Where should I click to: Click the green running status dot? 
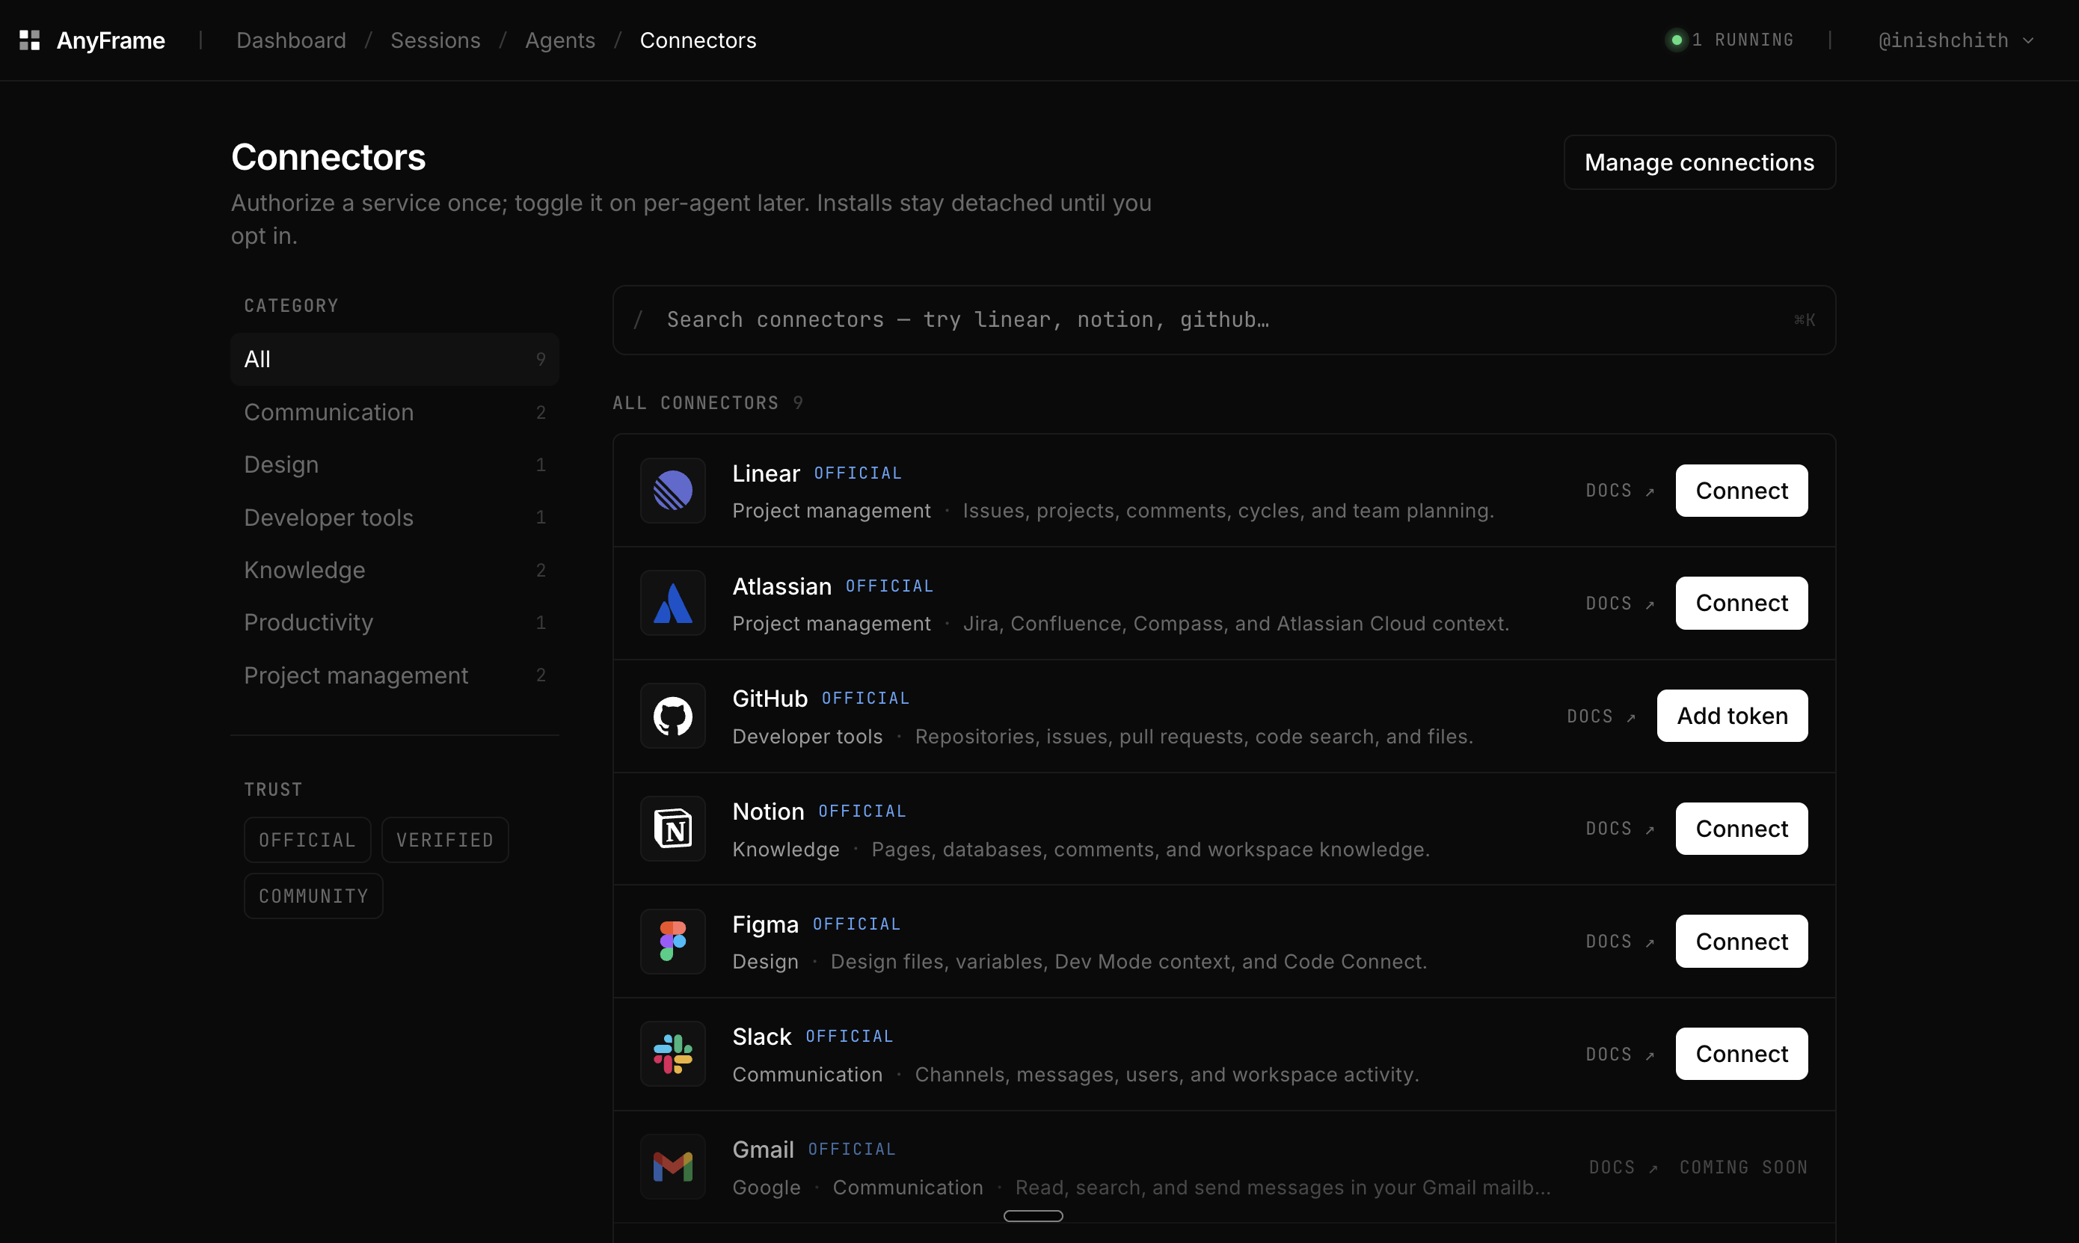tap(1676, 40)
